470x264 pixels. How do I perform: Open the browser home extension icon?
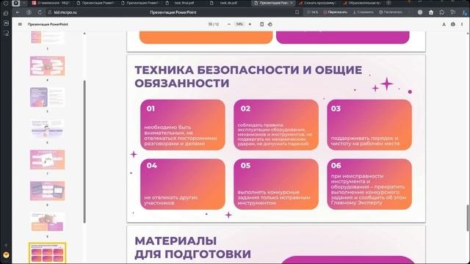(x=431, y=12)
